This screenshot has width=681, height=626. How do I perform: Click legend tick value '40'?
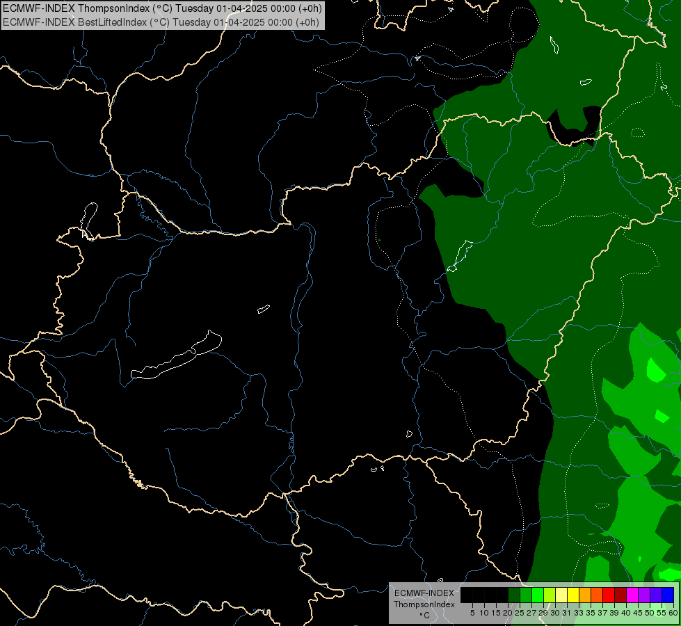626,613
